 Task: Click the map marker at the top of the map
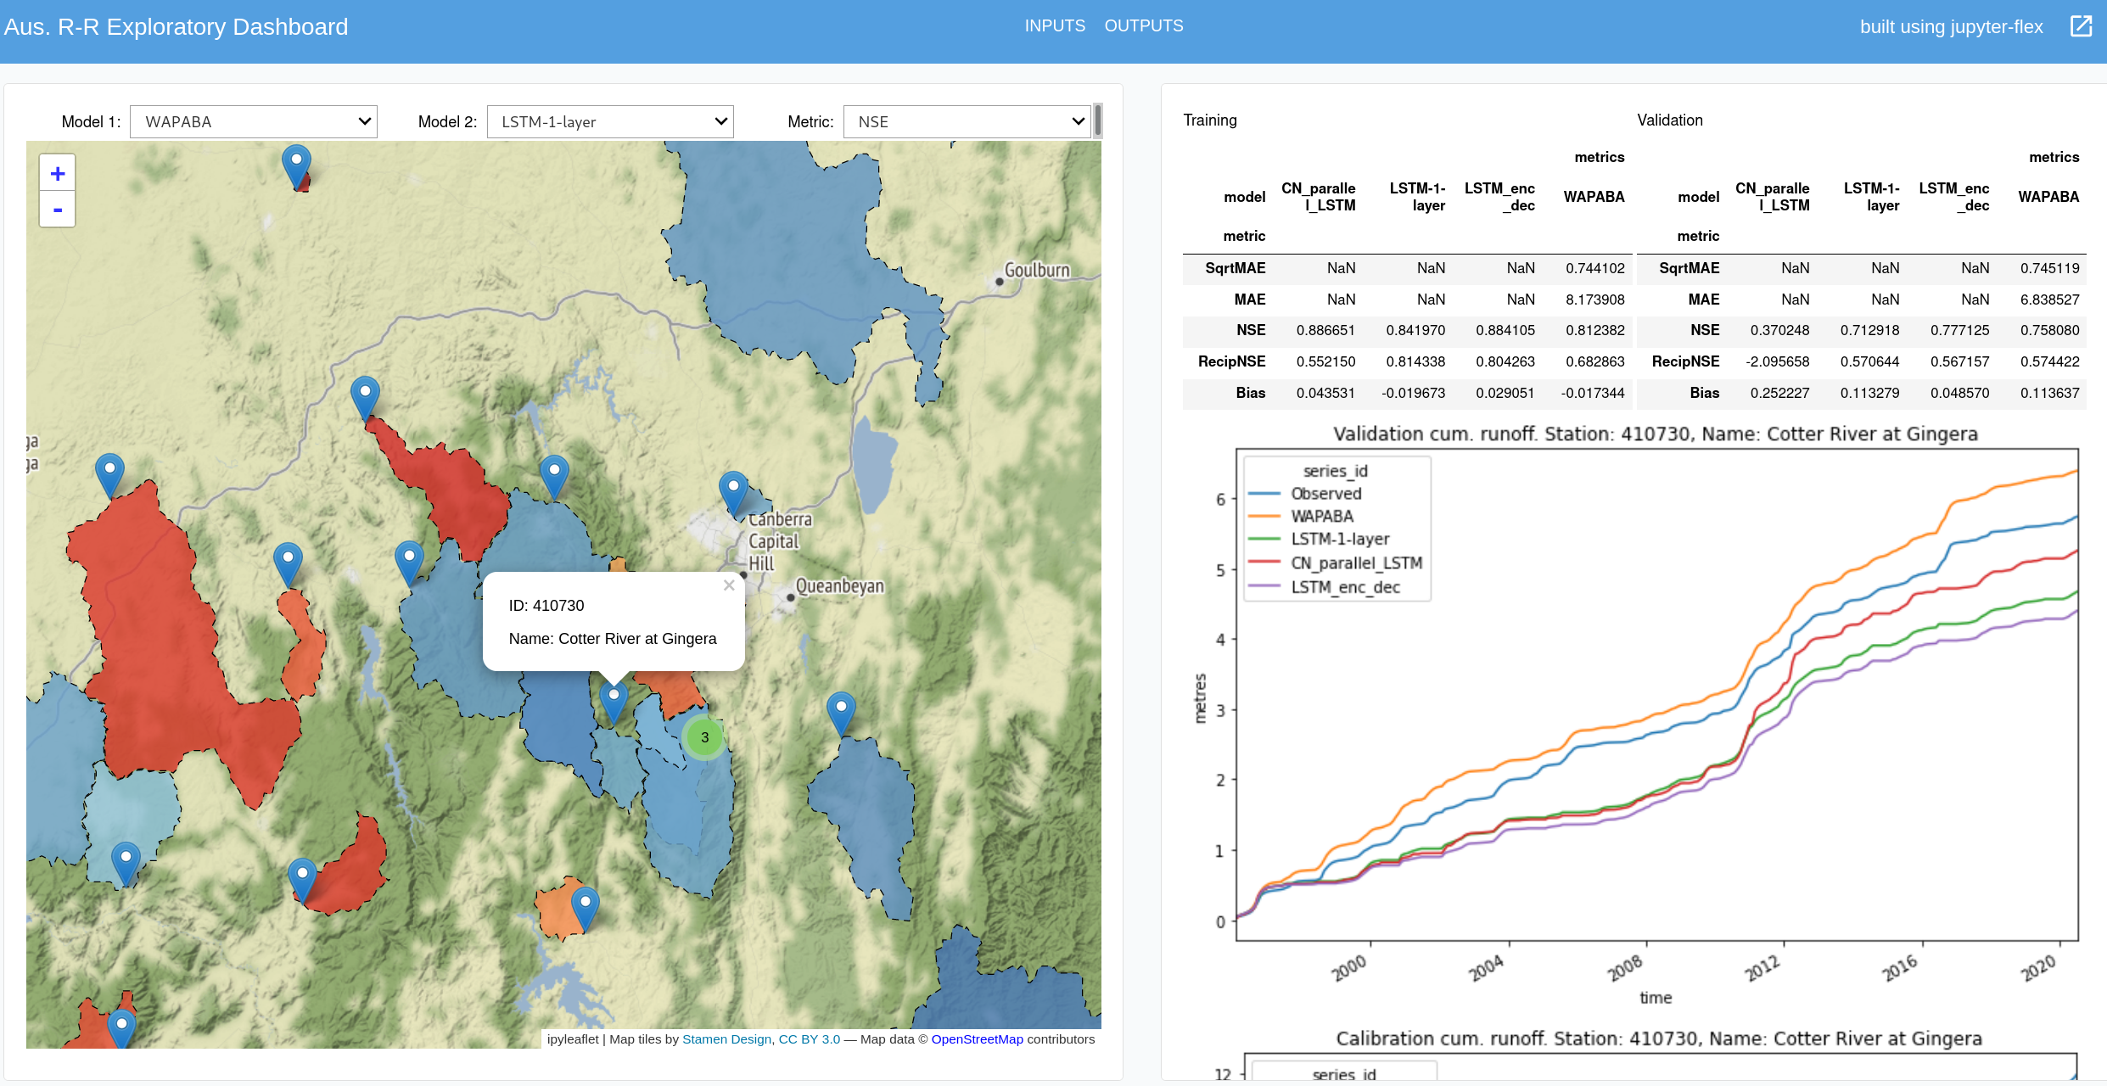[x=296, y=166]
